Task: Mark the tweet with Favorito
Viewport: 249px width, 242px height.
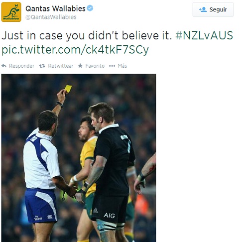Action: point(95,66)
